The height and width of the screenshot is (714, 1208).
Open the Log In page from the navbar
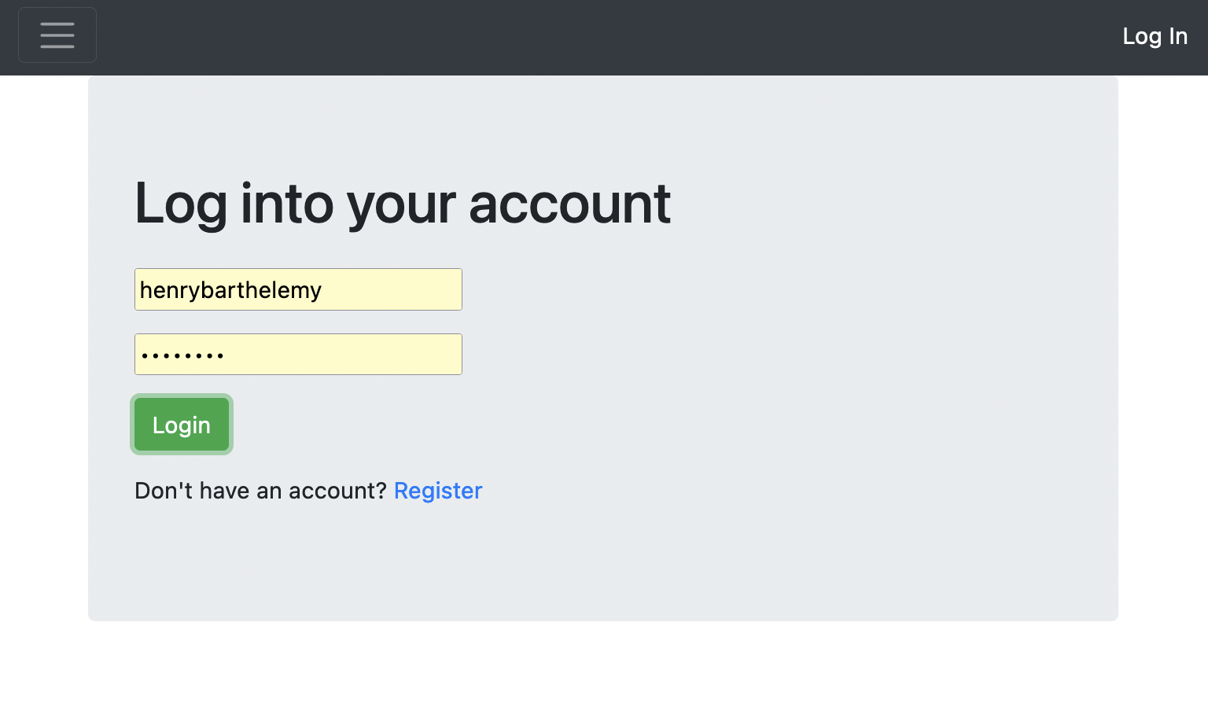coord(1155,36)
